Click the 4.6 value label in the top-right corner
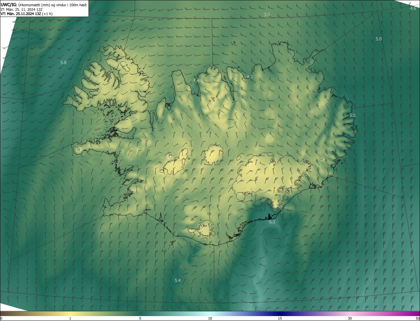 413,8
